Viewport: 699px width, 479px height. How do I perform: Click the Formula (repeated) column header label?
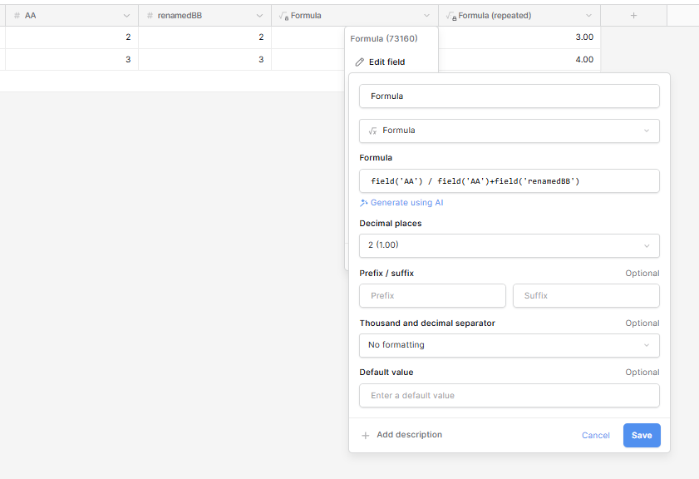coord(495,16)
